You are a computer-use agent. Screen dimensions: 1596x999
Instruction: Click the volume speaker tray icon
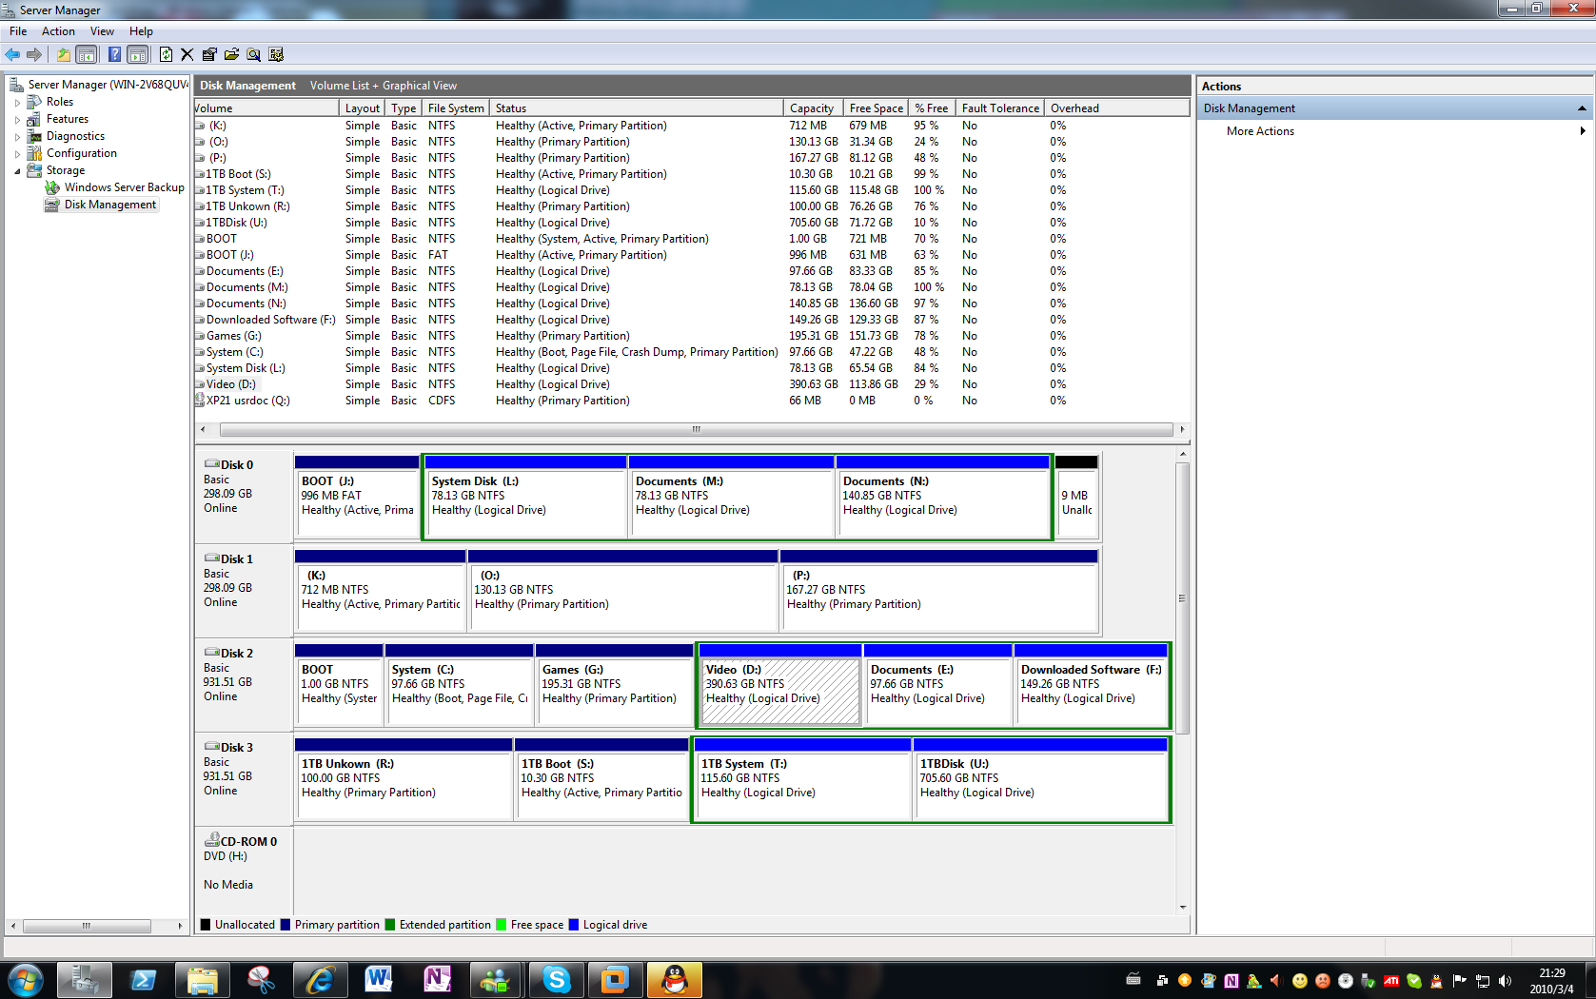1505,981
